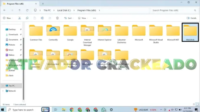Click the battery icon in tray
200x112 pixels.
180,110
